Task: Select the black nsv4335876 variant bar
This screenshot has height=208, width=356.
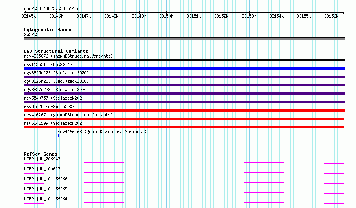Action: [x=184, y=60]
